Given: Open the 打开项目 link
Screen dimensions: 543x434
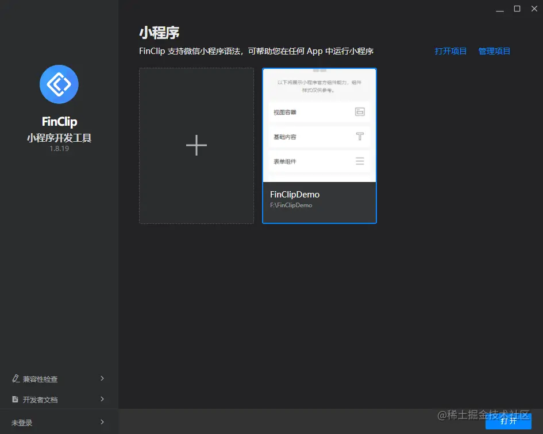Looking at the screenshot, I should coord(450,51).
